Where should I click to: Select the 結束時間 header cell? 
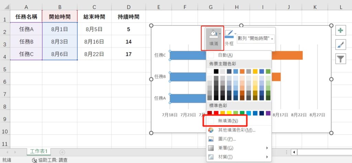tap(94, 16)
